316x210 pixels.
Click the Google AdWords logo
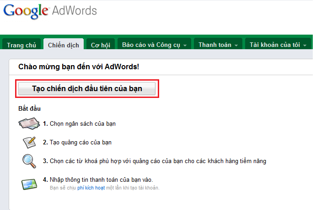pos(50,11)
